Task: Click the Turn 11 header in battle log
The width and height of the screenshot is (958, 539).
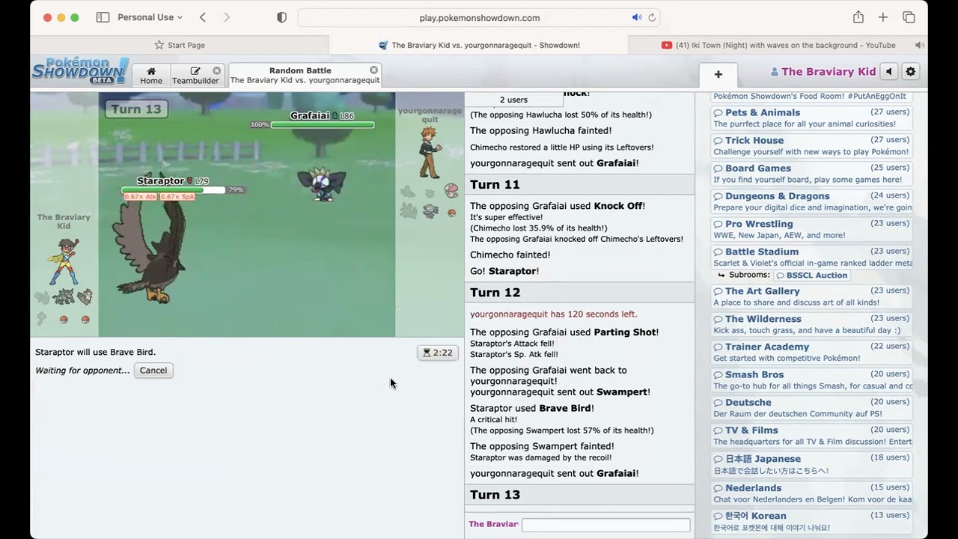Action: (579, 185)
